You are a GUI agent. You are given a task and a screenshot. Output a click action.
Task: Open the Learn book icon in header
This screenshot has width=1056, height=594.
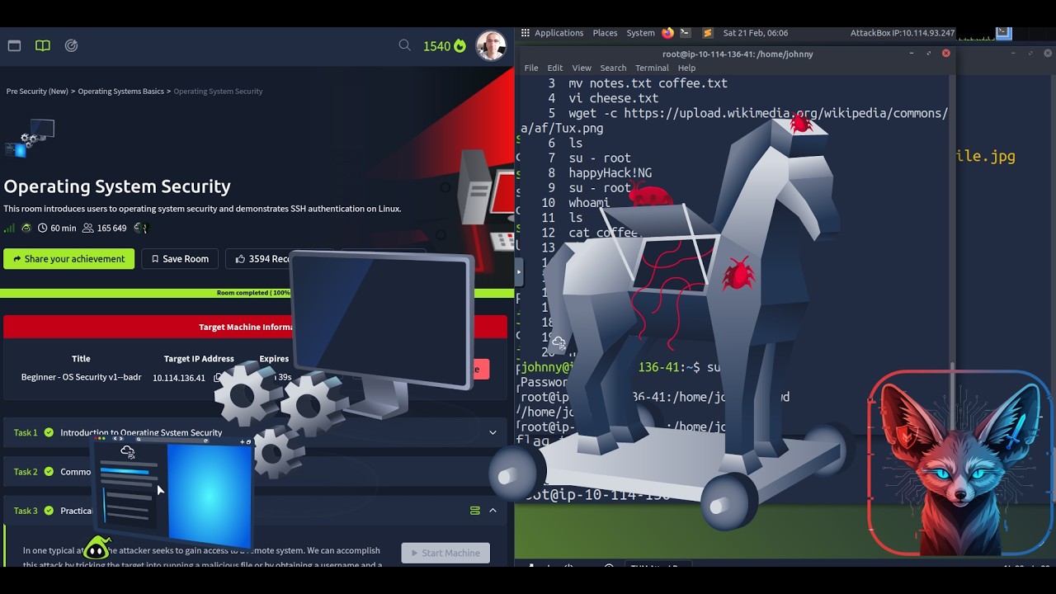pyautogui.click(x=43, y=46)
